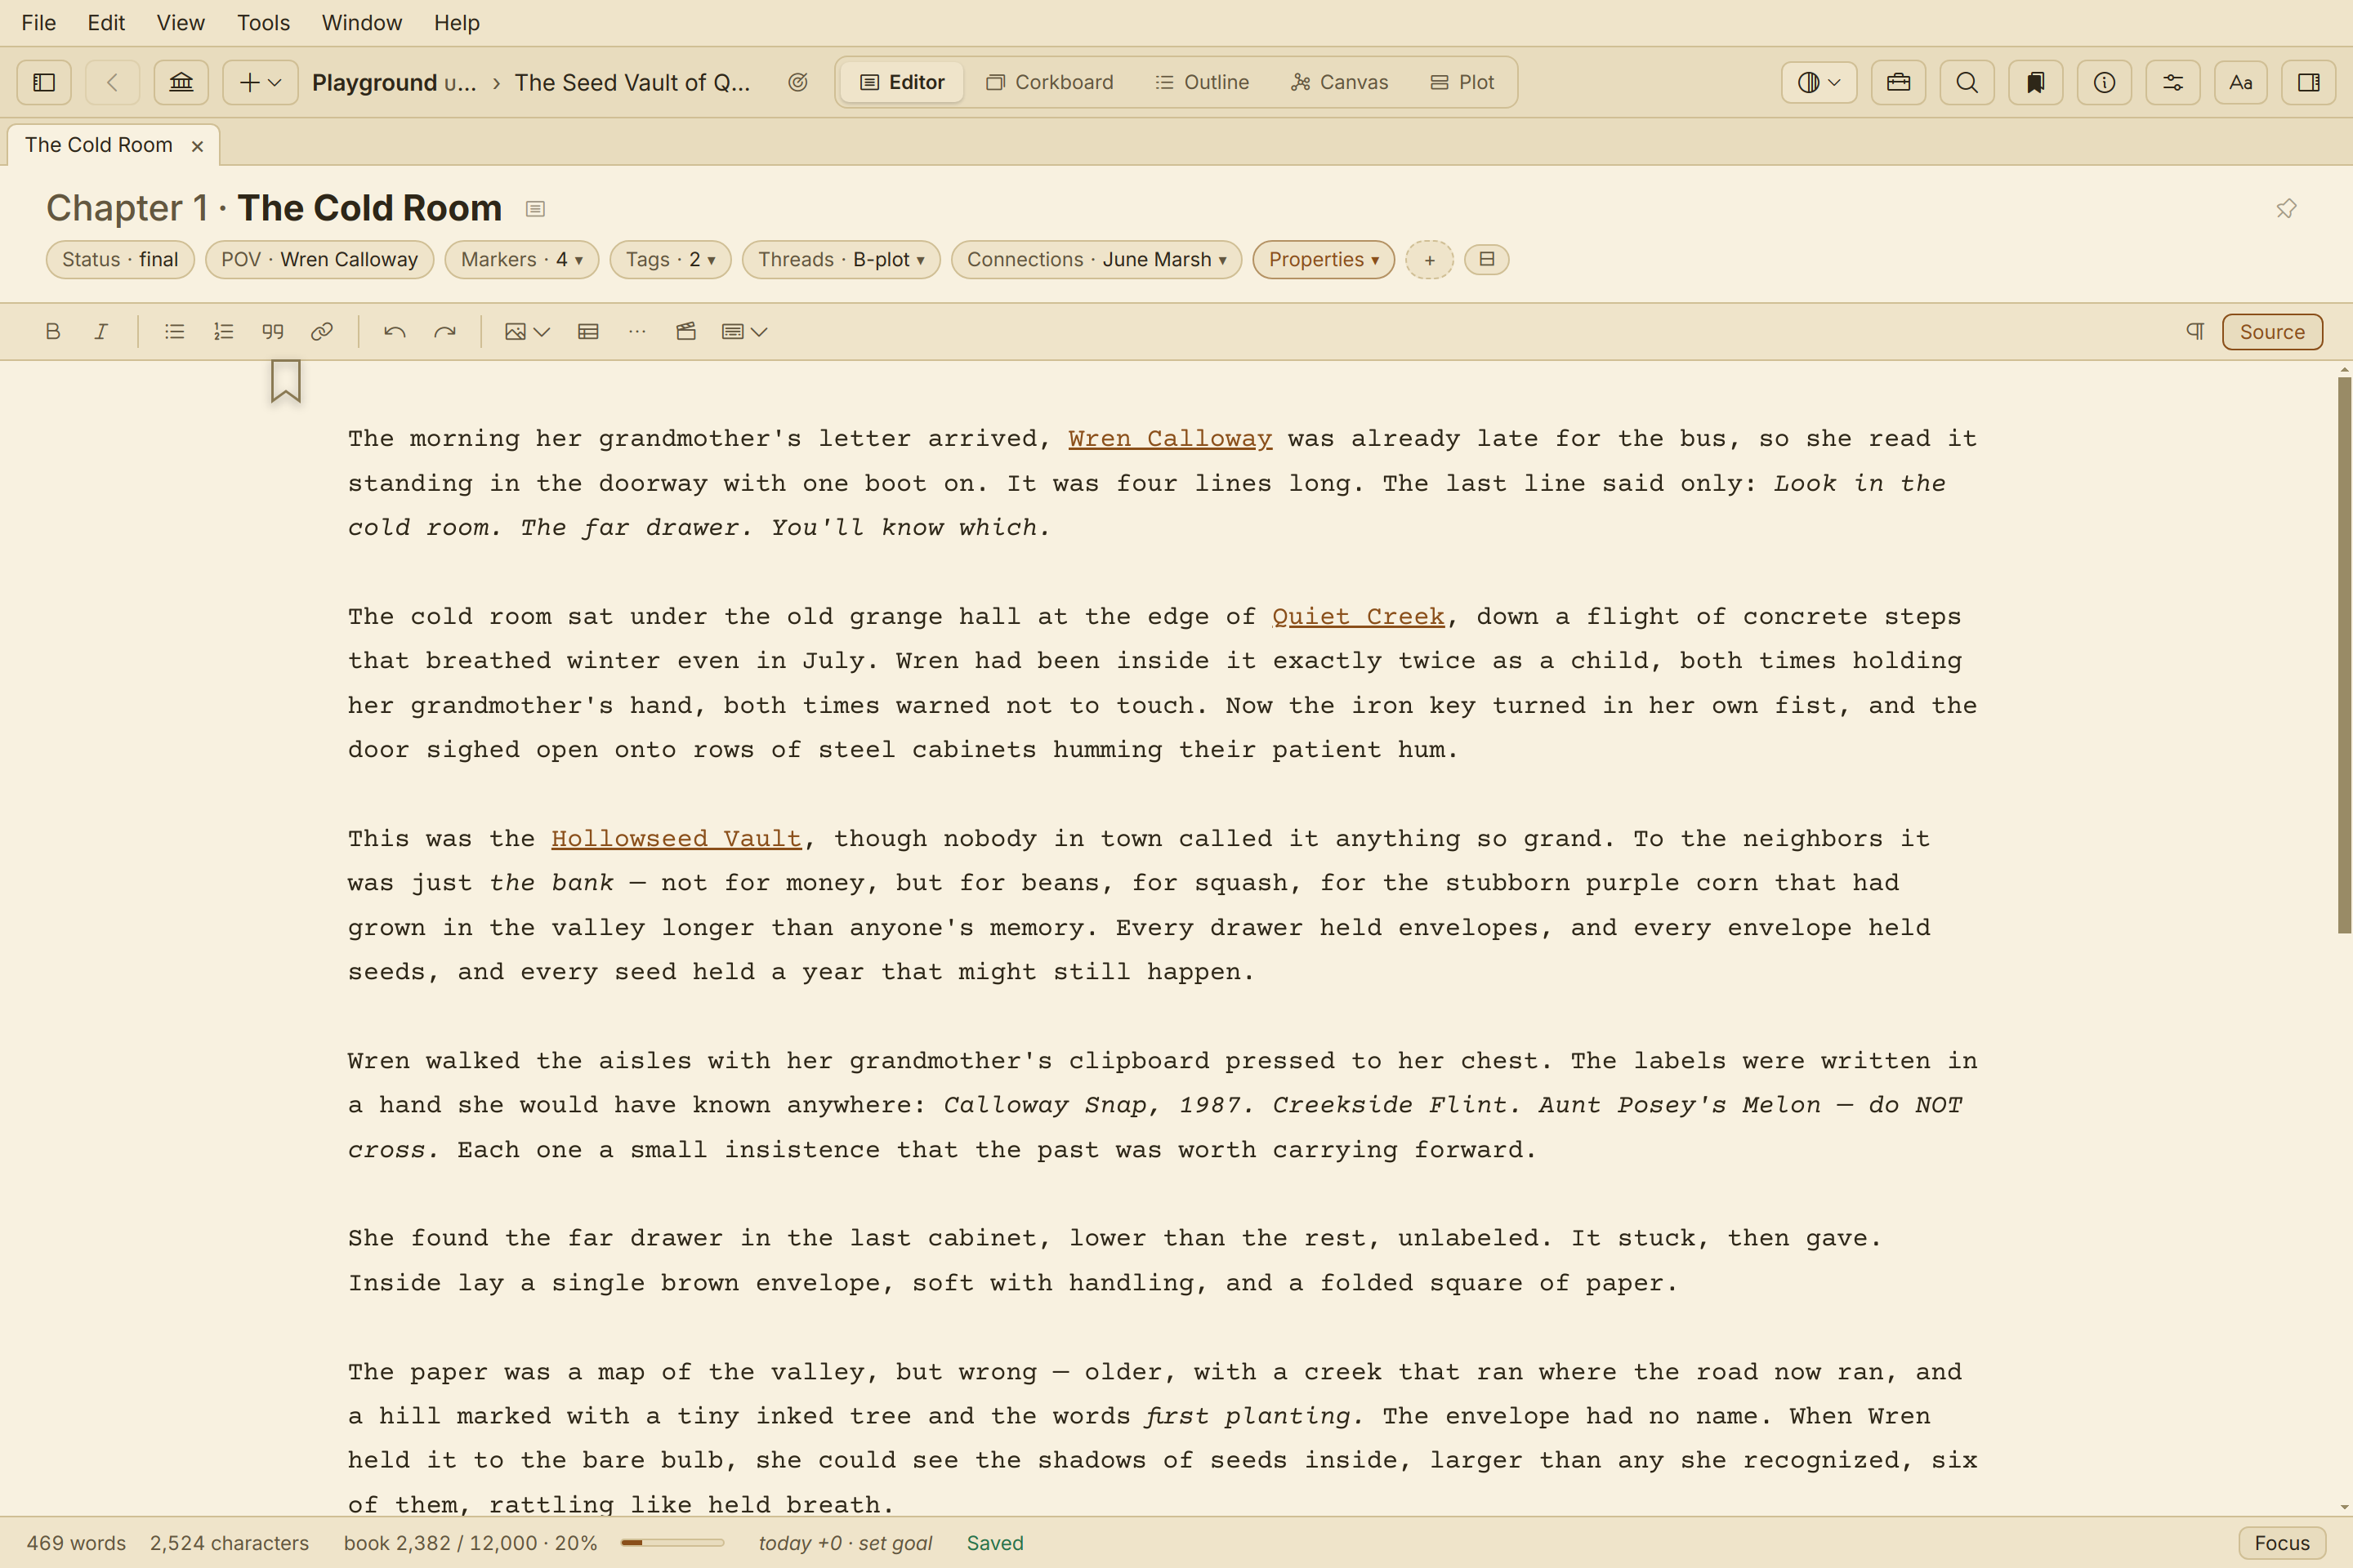Open the library building icon

coord(181,82)
